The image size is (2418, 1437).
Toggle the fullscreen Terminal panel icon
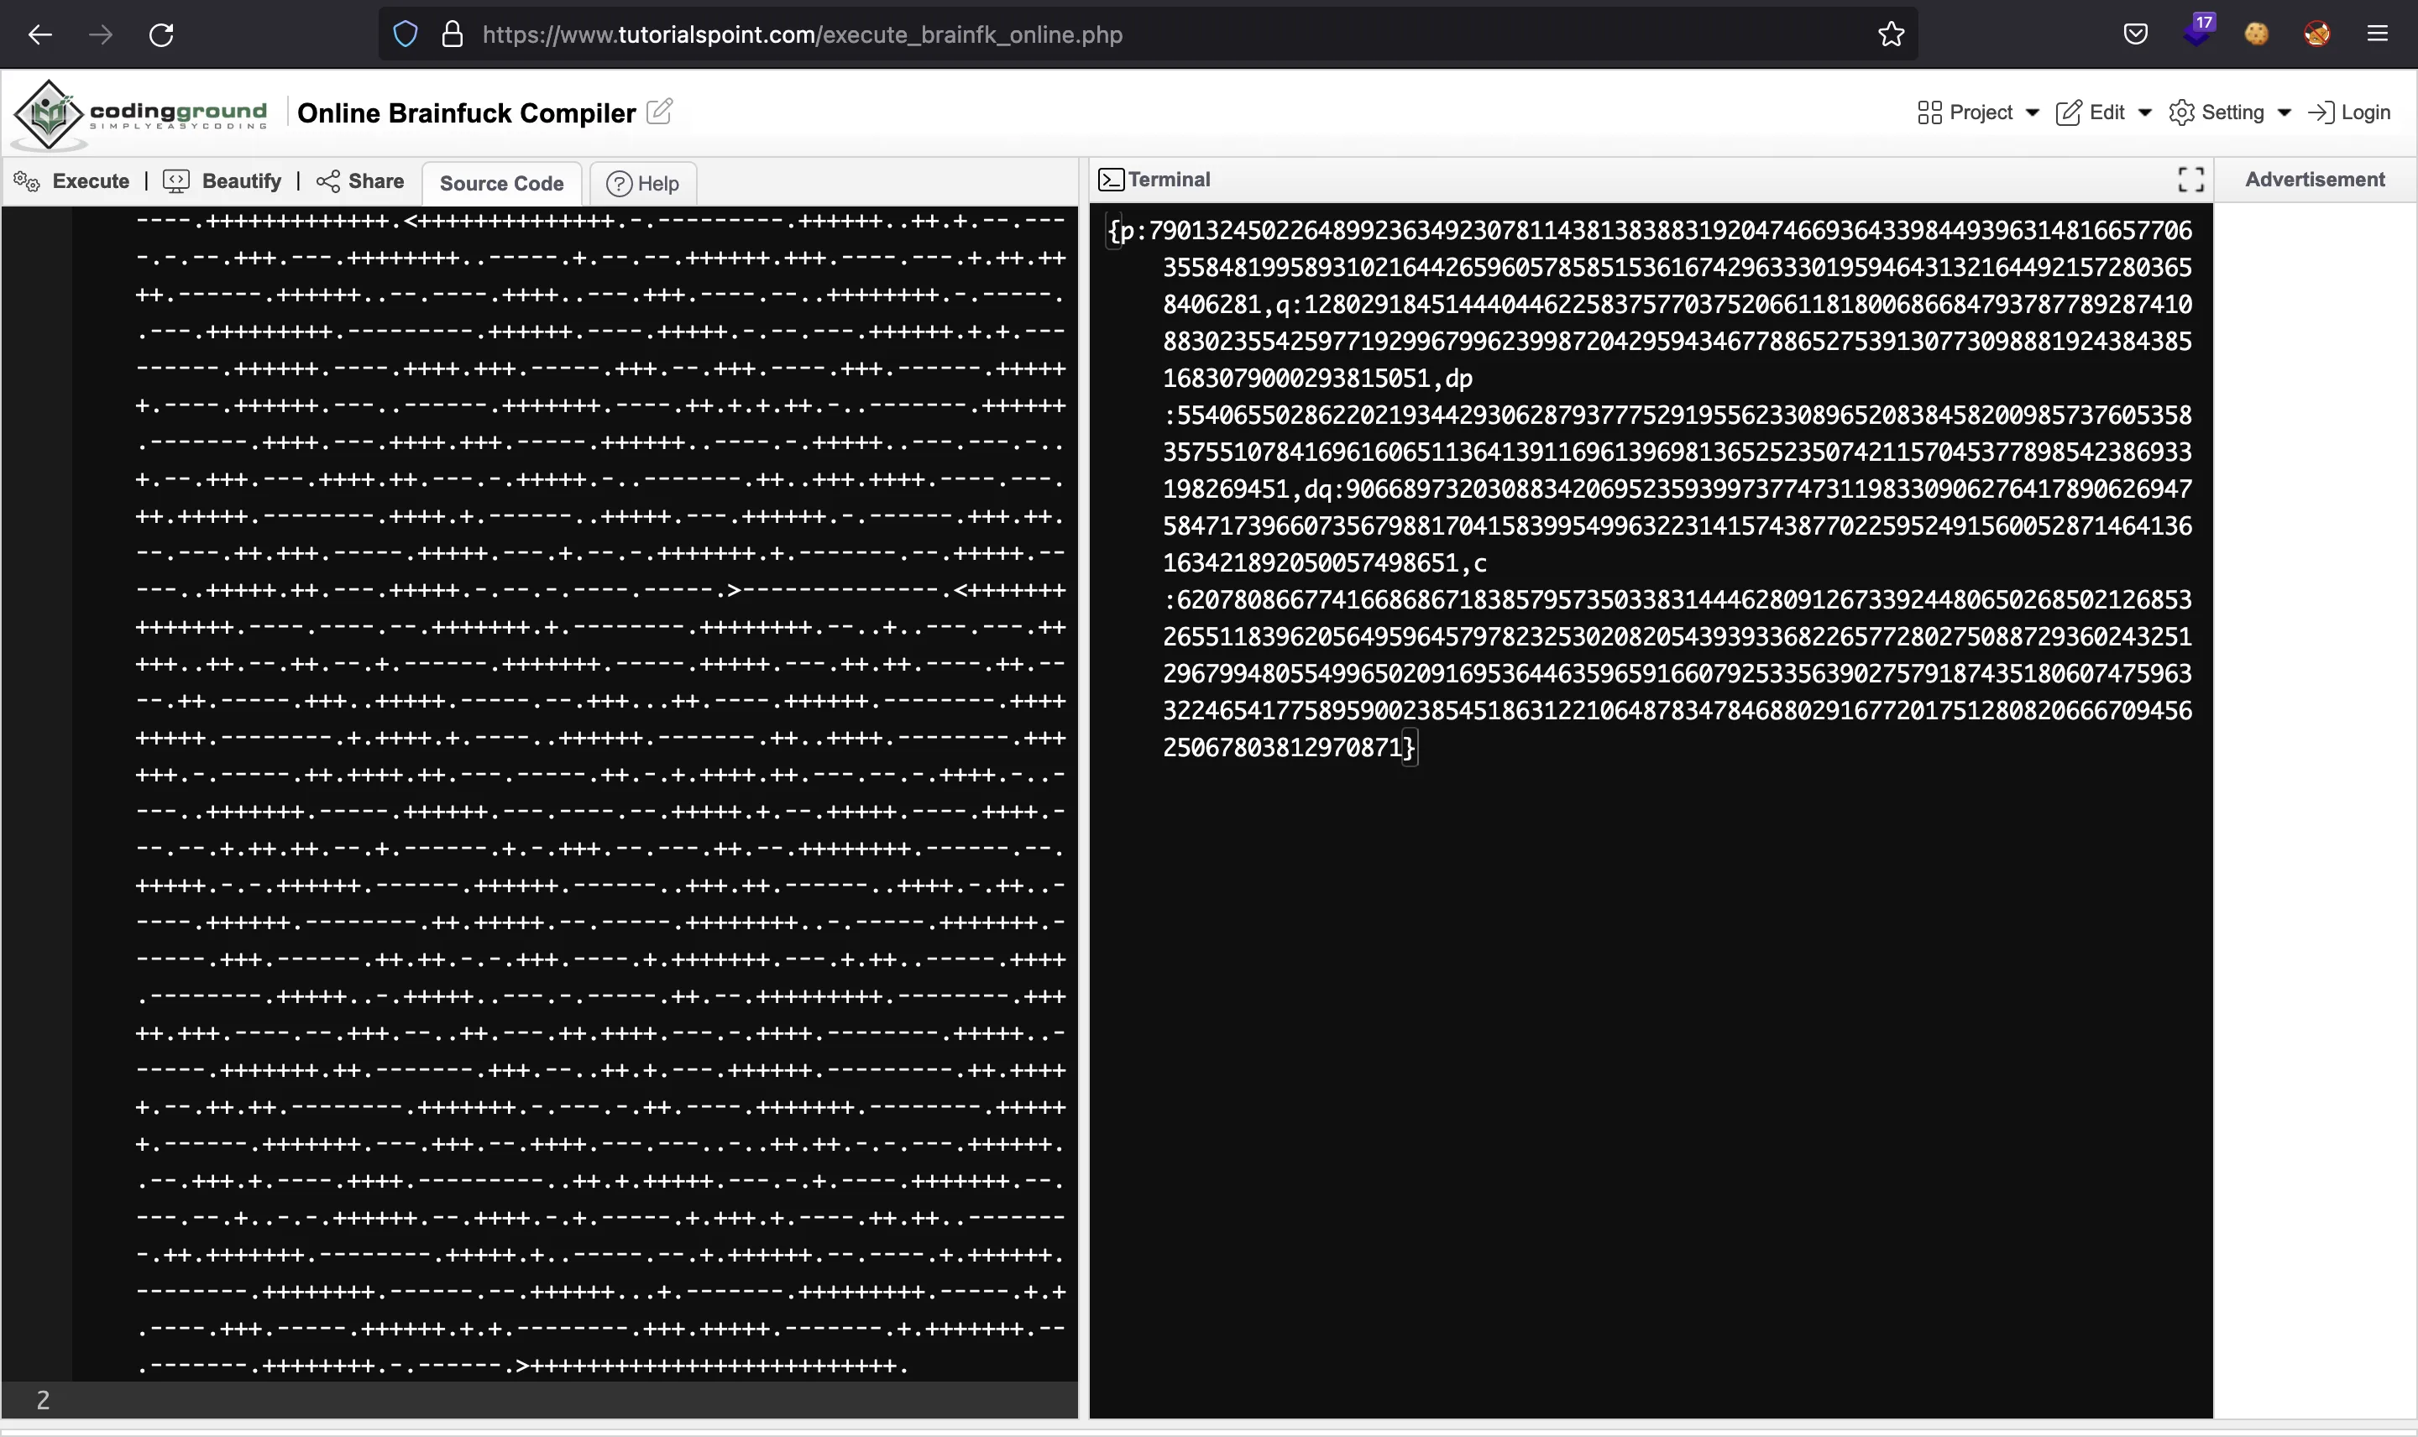[2192, 178]
